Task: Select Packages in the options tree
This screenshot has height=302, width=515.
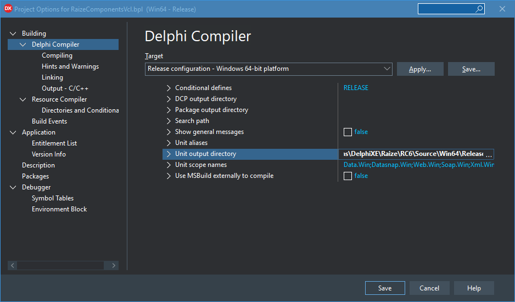Action: [35, 176]
